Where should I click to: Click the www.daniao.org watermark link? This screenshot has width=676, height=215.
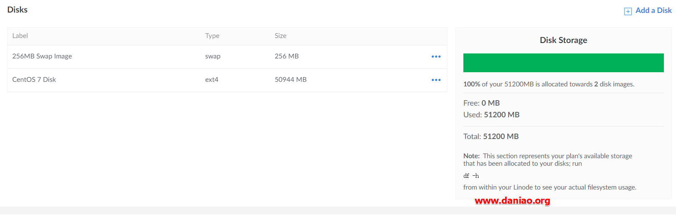coord(512,201)
